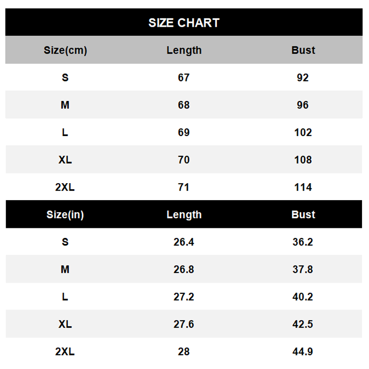Click the Length header in inches table
The height and width of the screenshot is (369, 369).
click(184, 214)
